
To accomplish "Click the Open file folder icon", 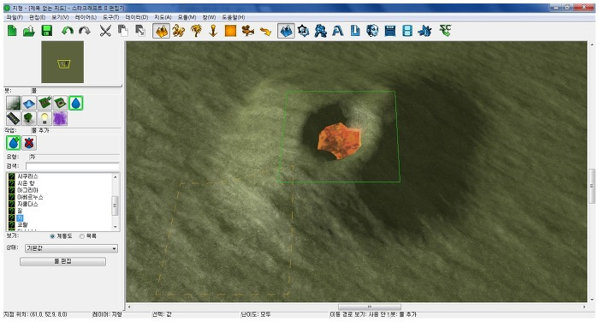I will click(x=29, y=31).
